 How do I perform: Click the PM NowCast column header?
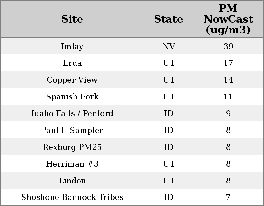pos(228,19)
